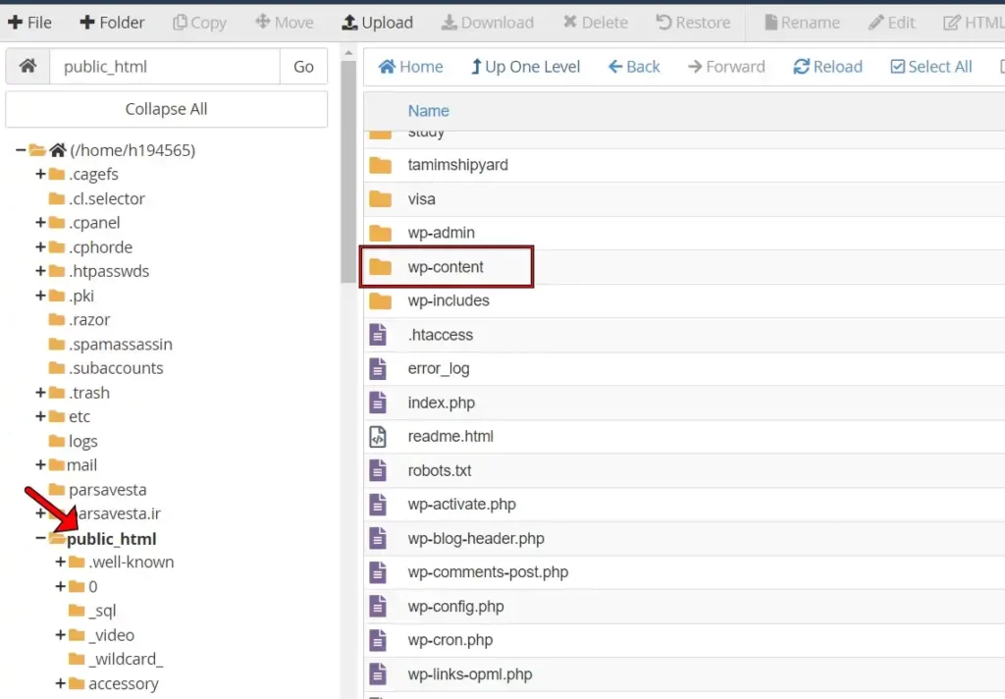Select the robots.txt file icon
The image size is (1005, 699).
378,470
